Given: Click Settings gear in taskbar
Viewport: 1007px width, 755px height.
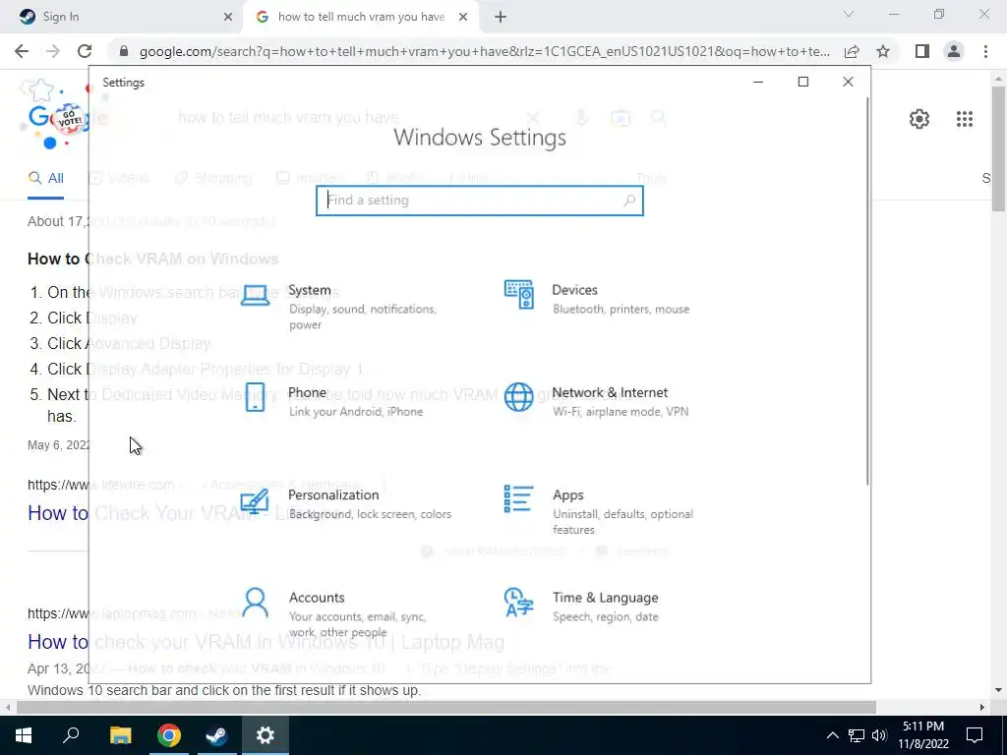Looking at the screenshot, I should pos(266,735).
